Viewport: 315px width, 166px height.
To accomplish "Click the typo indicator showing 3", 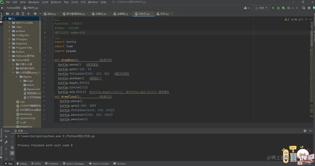I will point(301,19).
